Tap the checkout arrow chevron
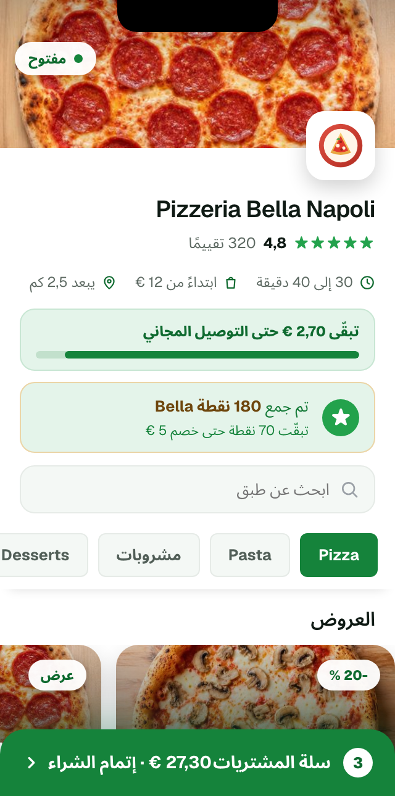This screenshot has height=796, width=395. 31,763
